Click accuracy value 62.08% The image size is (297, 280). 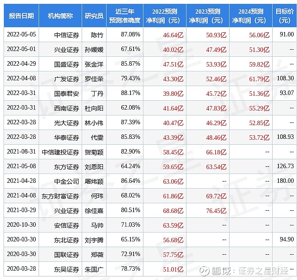click(131, 107)
